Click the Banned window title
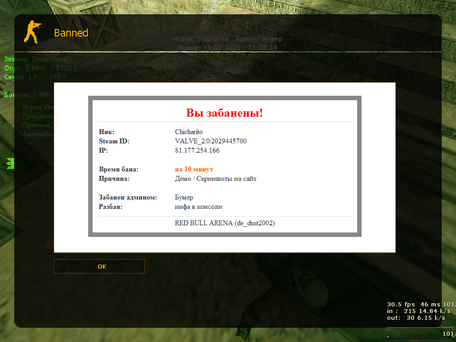 (x=71, y=33)
